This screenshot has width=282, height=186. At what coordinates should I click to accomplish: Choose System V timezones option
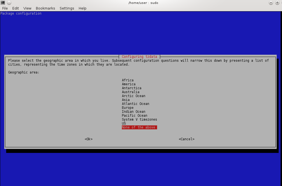point(139,120)
